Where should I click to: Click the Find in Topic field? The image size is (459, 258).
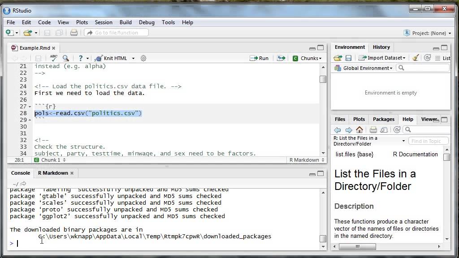coord(428,141)
